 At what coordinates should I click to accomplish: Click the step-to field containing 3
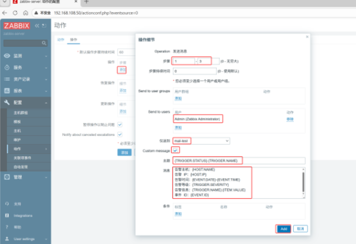[209, 61]
